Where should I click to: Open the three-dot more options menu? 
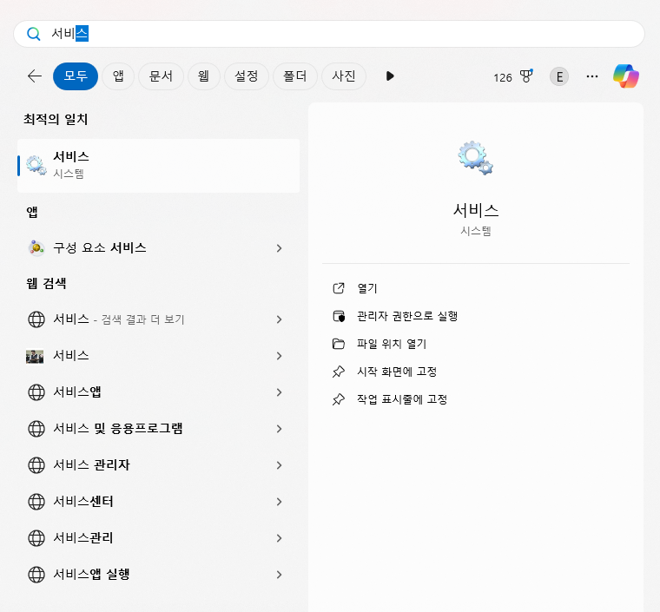click(x=591, y=76)
